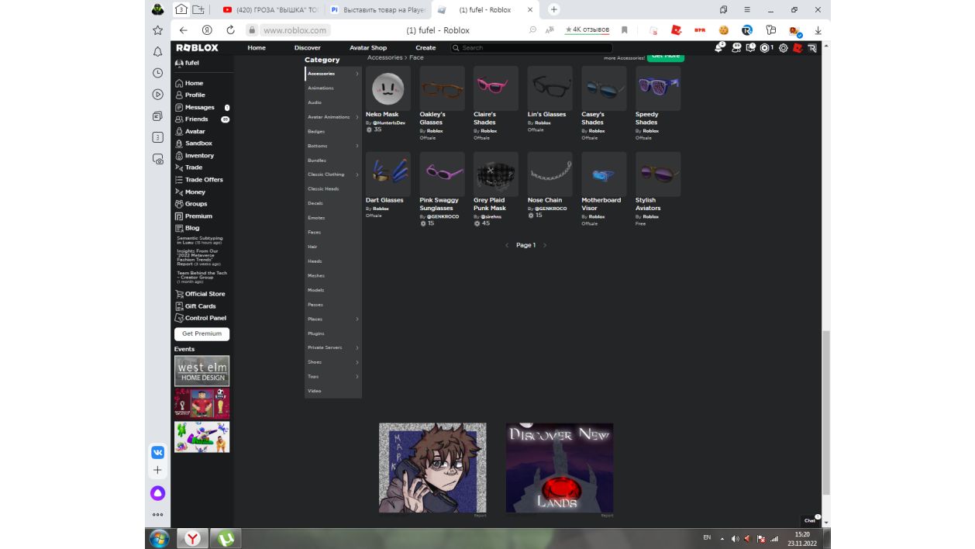Open the Roblox notifications bell icon
The height and width of the screenshot is (549, 975).
click(x=720, y=47)
